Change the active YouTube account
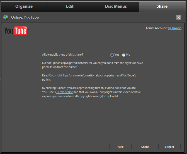This screenshot has height=154, width=187. coord(176,28)
